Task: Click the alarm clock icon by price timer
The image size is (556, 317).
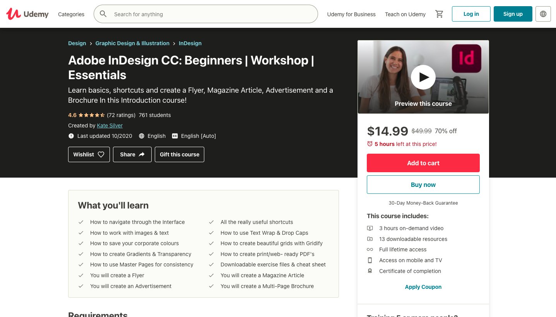Action: tap(370, 144)
